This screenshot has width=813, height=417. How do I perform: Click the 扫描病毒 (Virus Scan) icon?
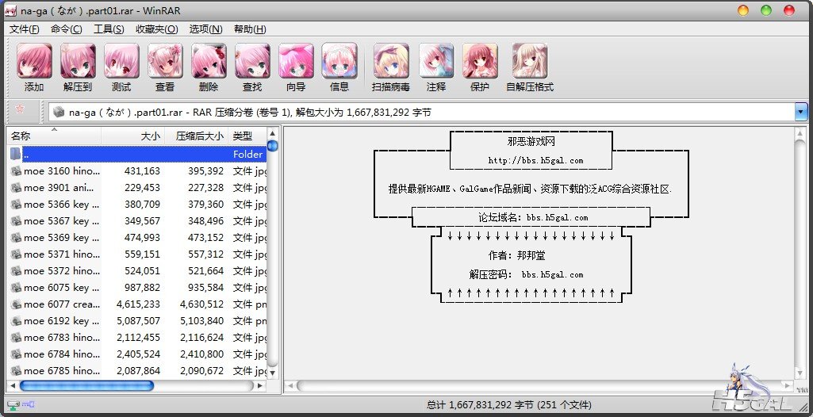pyautogui.click(x=391, y=61)
